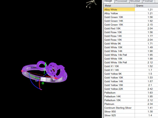Viewport: 158px width, 118px height.
Task: Select the Gold Green 14K row
Action: coord(131,21)
